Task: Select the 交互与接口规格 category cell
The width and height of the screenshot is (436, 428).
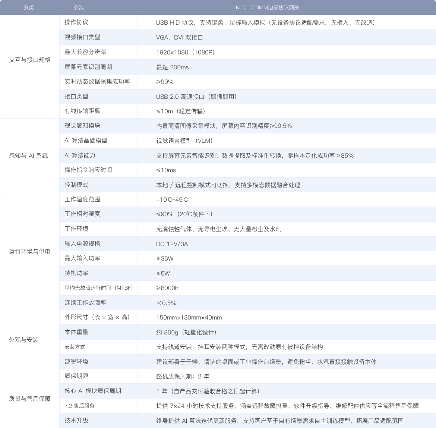Action: pos(30,60)
